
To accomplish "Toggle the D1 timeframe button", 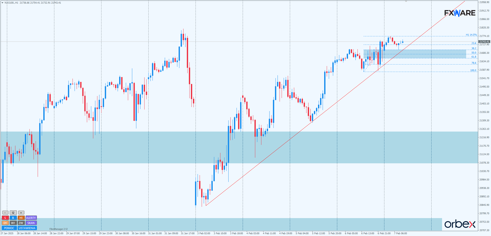I will (x=5, y=223).
